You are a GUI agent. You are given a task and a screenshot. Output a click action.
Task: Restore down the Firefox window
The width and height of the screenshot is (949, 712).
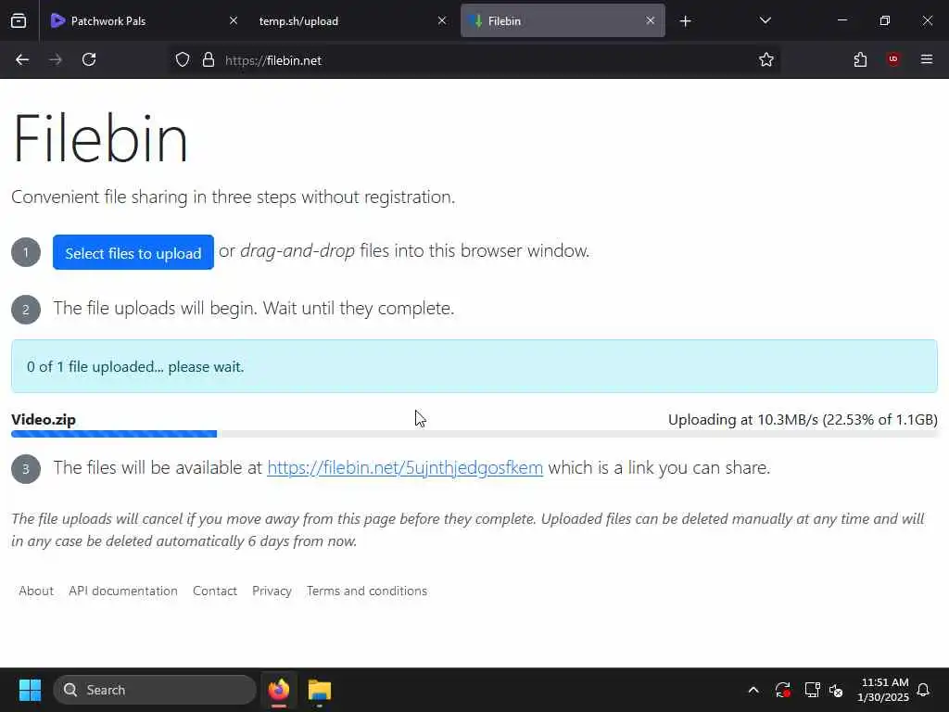pos(885,21)
